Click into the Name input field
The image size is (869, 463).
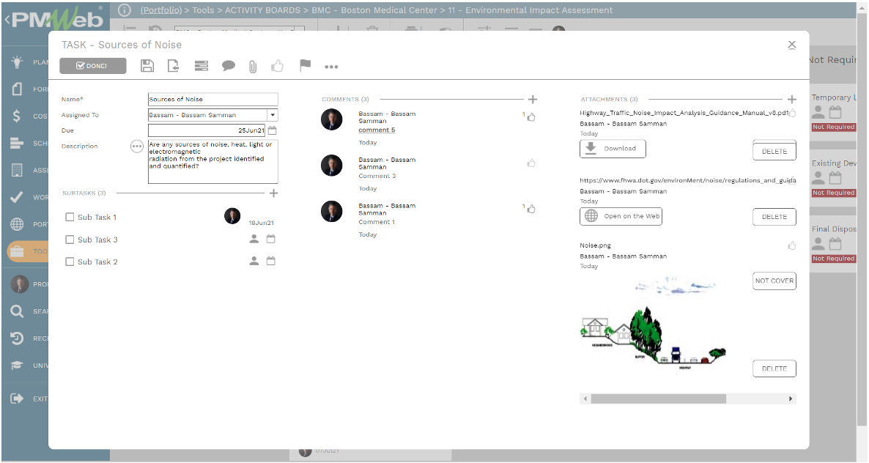(x=212, y=100)
